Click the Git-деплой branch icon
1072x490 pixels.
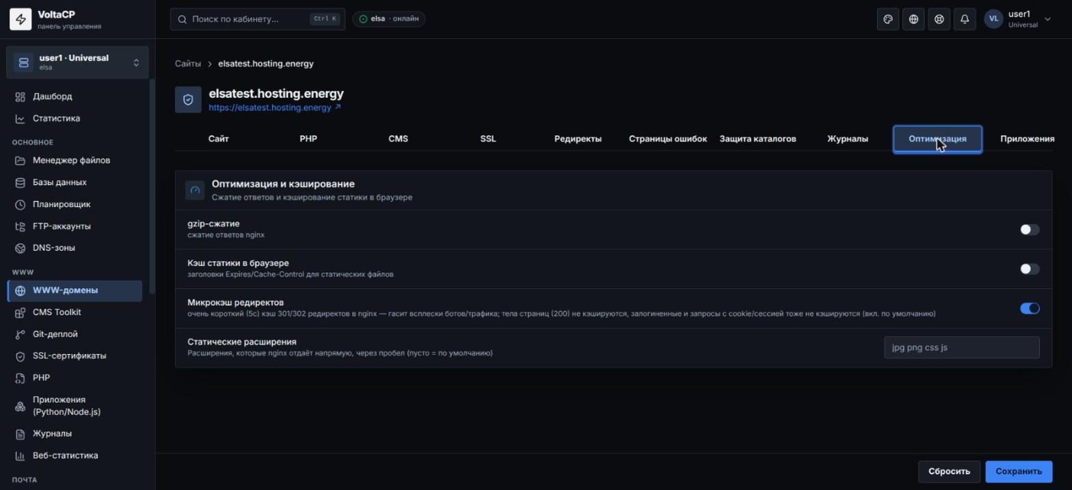[21, 334]
